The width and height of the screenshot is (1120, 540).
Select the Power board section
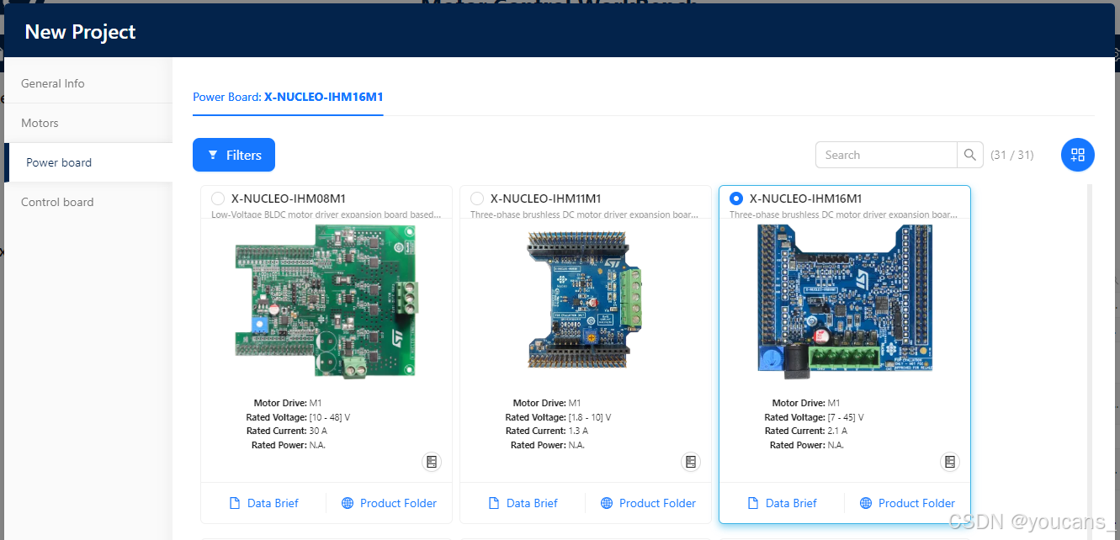point(88,162)
